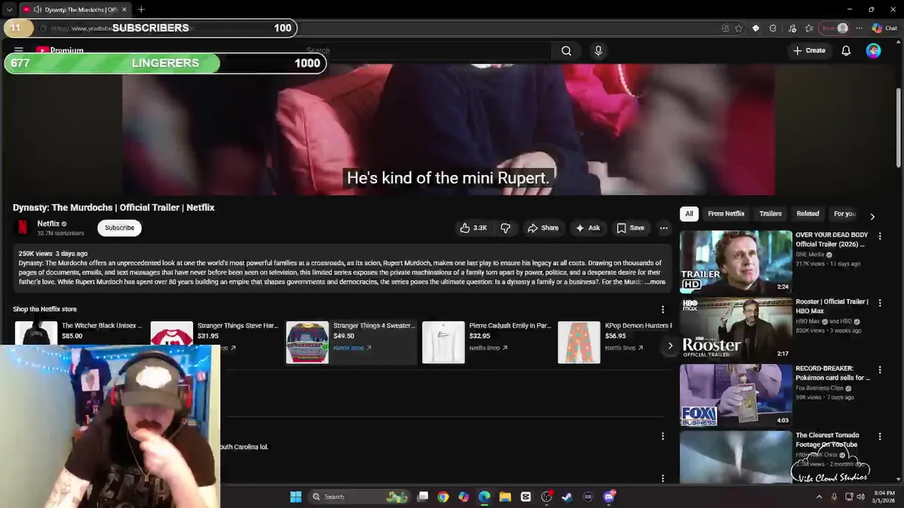Open YouTube notifications bell
The width and height of the screenshot is (904, 508).
point(846,51)
